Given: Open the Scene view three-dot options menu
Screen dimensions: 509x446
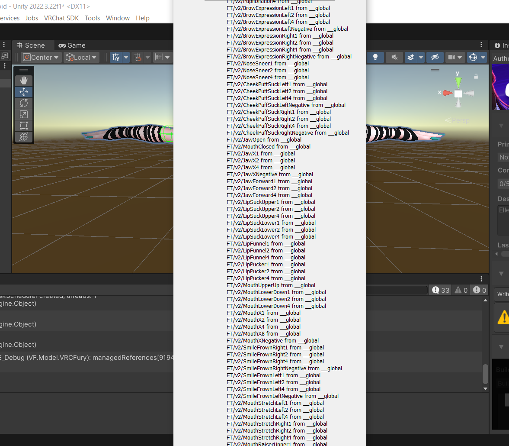Looking at the screenshot, I should point(481,45).
